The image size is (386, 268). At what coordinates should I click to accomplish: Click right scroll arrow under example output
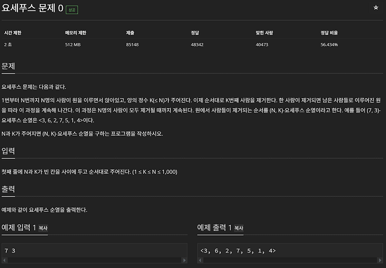(x=380, y=260)
